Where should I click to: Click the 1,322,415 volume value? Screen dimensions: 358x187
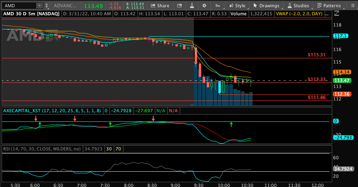pyautogui.click(x=261, y=14)
